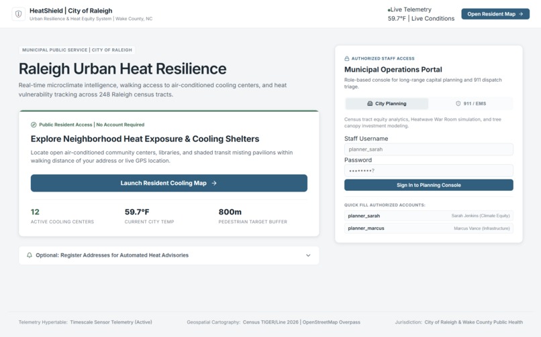This screenshot has width=541, height=337.
Task: Sign In to Planning Console
Action: point(428,185)
